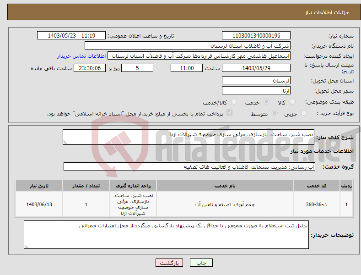Click the نوع فرآیند خرید label
This screenshot has width=361, height=275.
click(x=335, y=113)
